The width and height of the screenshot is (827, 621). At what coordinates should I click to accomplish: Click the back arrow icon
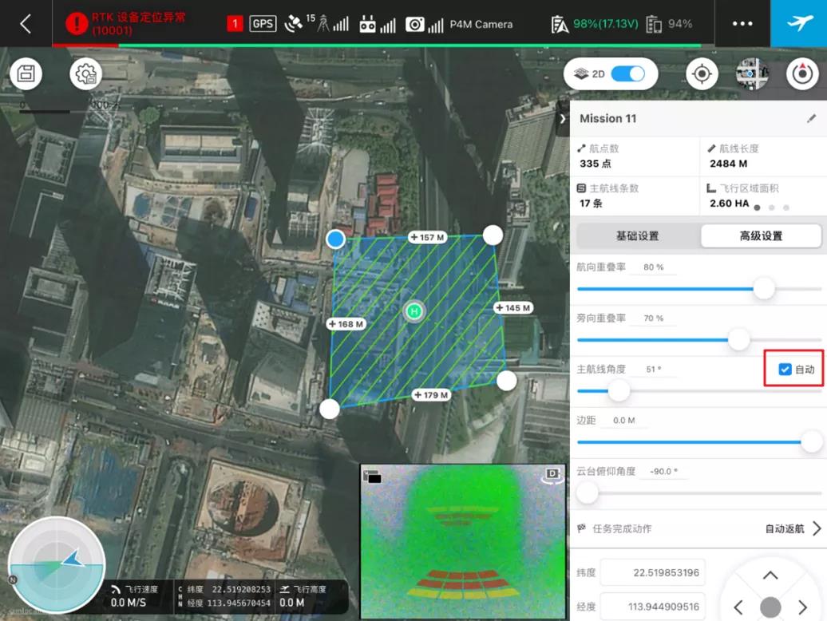tap(26, 23)
